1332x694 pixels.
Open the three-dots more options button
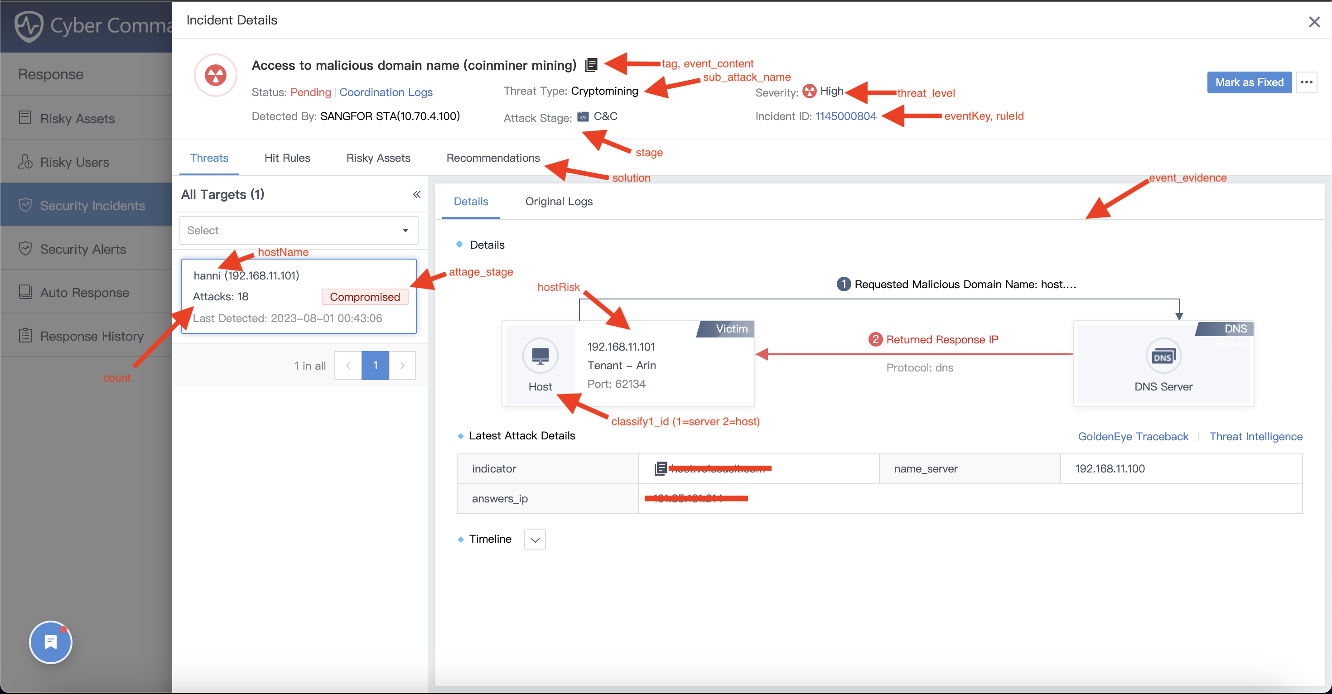pyautogui.click(x=1306, y=82)
